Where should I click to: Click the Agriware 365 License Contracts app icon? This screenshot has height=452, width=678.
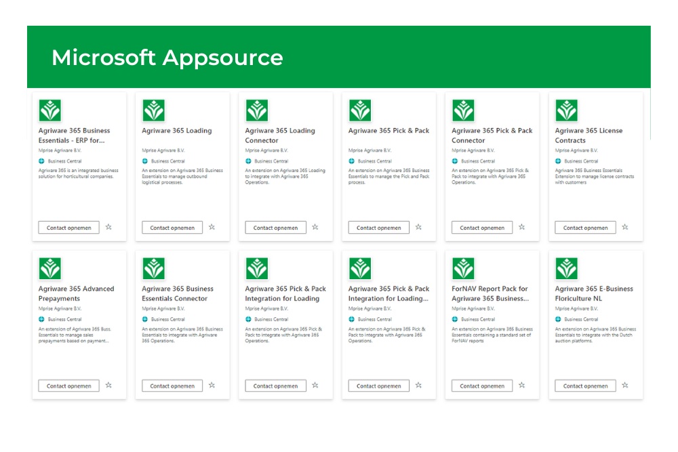567,110
